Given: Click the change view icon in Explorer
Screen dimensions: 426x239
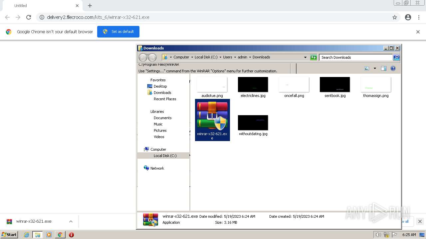Looking at the screenshot, I should pos(367,68).
